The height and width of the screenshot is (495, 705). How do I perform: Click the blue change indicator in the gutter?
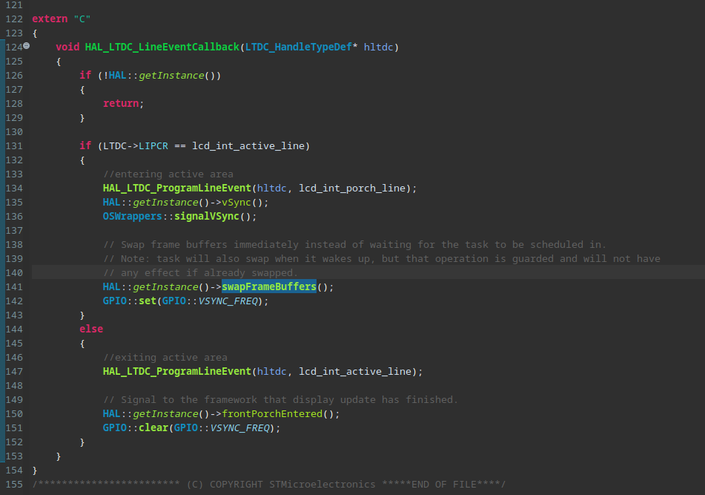[x=3, y=223]
